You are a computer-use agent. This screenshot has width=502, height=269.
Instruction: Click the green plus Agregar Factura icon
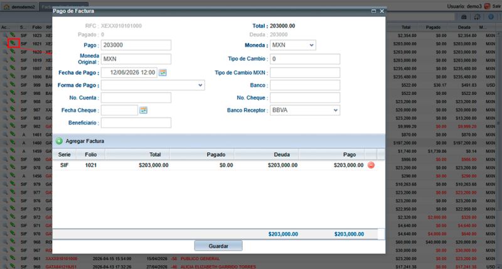(59, 141)
